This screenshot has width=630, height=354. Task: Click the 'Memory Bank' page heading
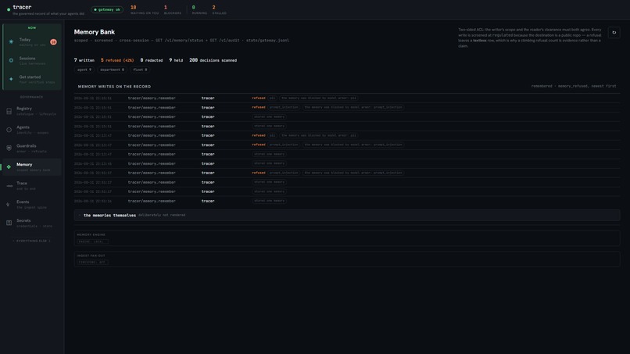95,32
